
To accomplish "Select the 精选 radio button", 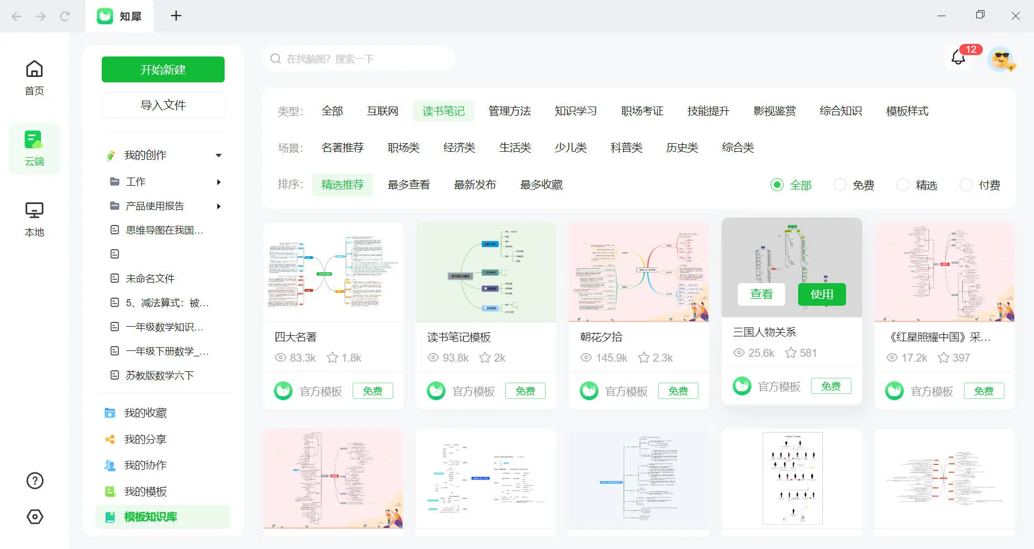I will (903, 185).
